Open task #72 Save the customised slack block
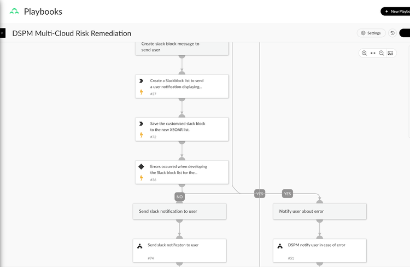Image resolution: width=410 pixels, height=267 pixels. 182,129
